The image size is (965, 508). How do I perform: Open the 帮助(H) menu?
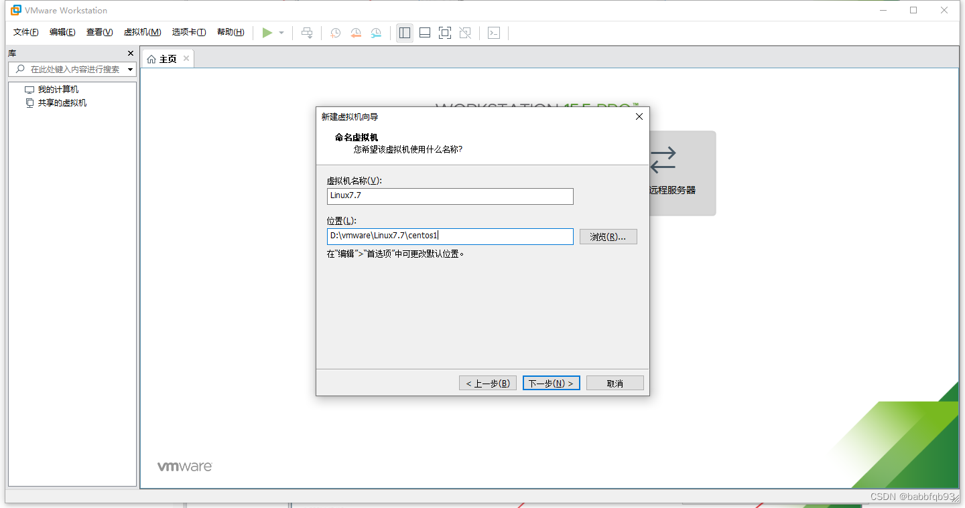pos(231,32)
